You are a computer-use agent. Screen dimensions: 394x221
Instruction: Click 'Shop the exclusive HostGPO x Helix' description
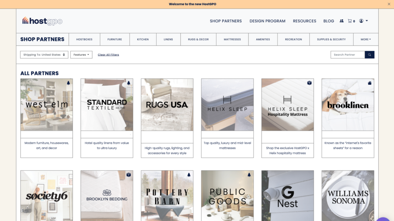(x=287, y=150)
